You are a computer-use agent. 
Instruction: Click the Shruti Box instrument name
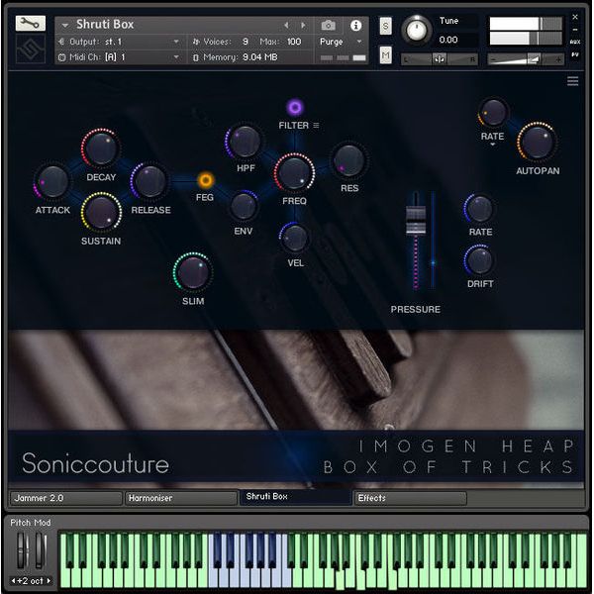pyautogui.click(x=105, y=24)
